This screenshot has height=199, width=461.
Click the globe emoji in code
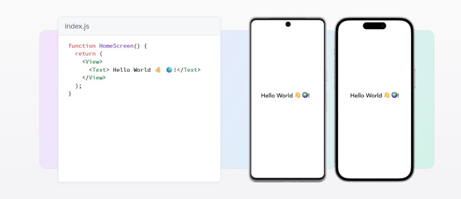169,70
